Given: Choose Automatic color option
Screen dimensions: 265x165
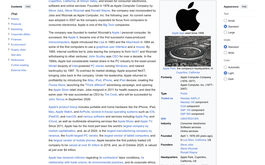Looking at the screenshot, I should pos(225,67).
